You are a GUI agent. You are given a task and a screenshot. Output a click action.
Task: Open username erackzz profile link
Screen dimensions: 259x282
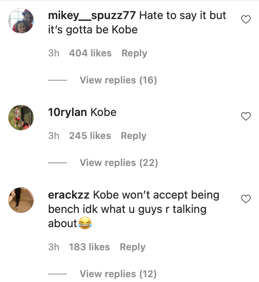click(x=69, y=195)
